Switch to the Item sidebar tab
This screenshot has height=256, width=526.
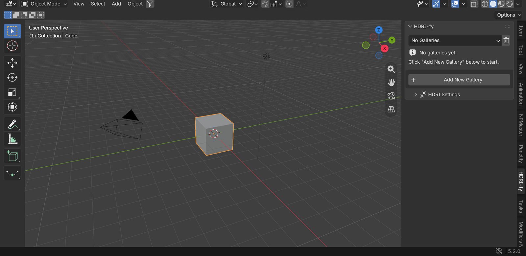coord(521,31)
